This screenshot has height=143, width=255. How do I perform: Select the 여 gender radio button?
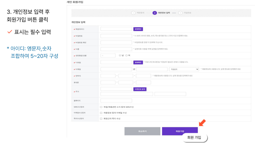pyautogui.click(x=127, y=55)
